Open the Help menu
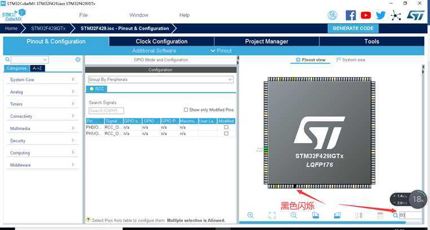The height and width of the screenshot is (230, 430). [185, 15]
